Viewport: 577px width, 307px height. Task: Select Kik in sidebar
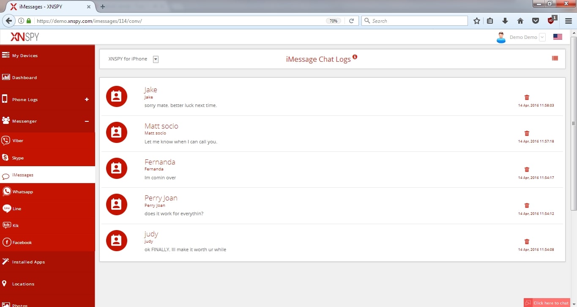click(47, 225)
